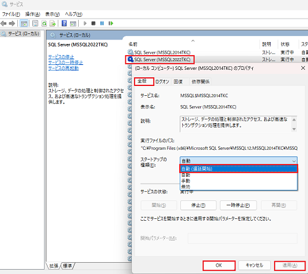Switch to the 標準 bottom tab
The height and width of the screenshot is (274, 308).
pyautogui.click(x=67, y=266)
